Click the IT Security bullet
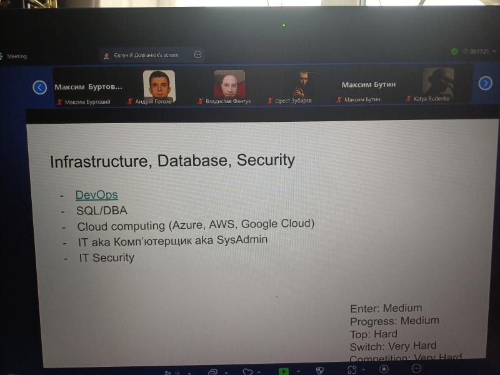The image size is (500, 375). pos(107,257)
